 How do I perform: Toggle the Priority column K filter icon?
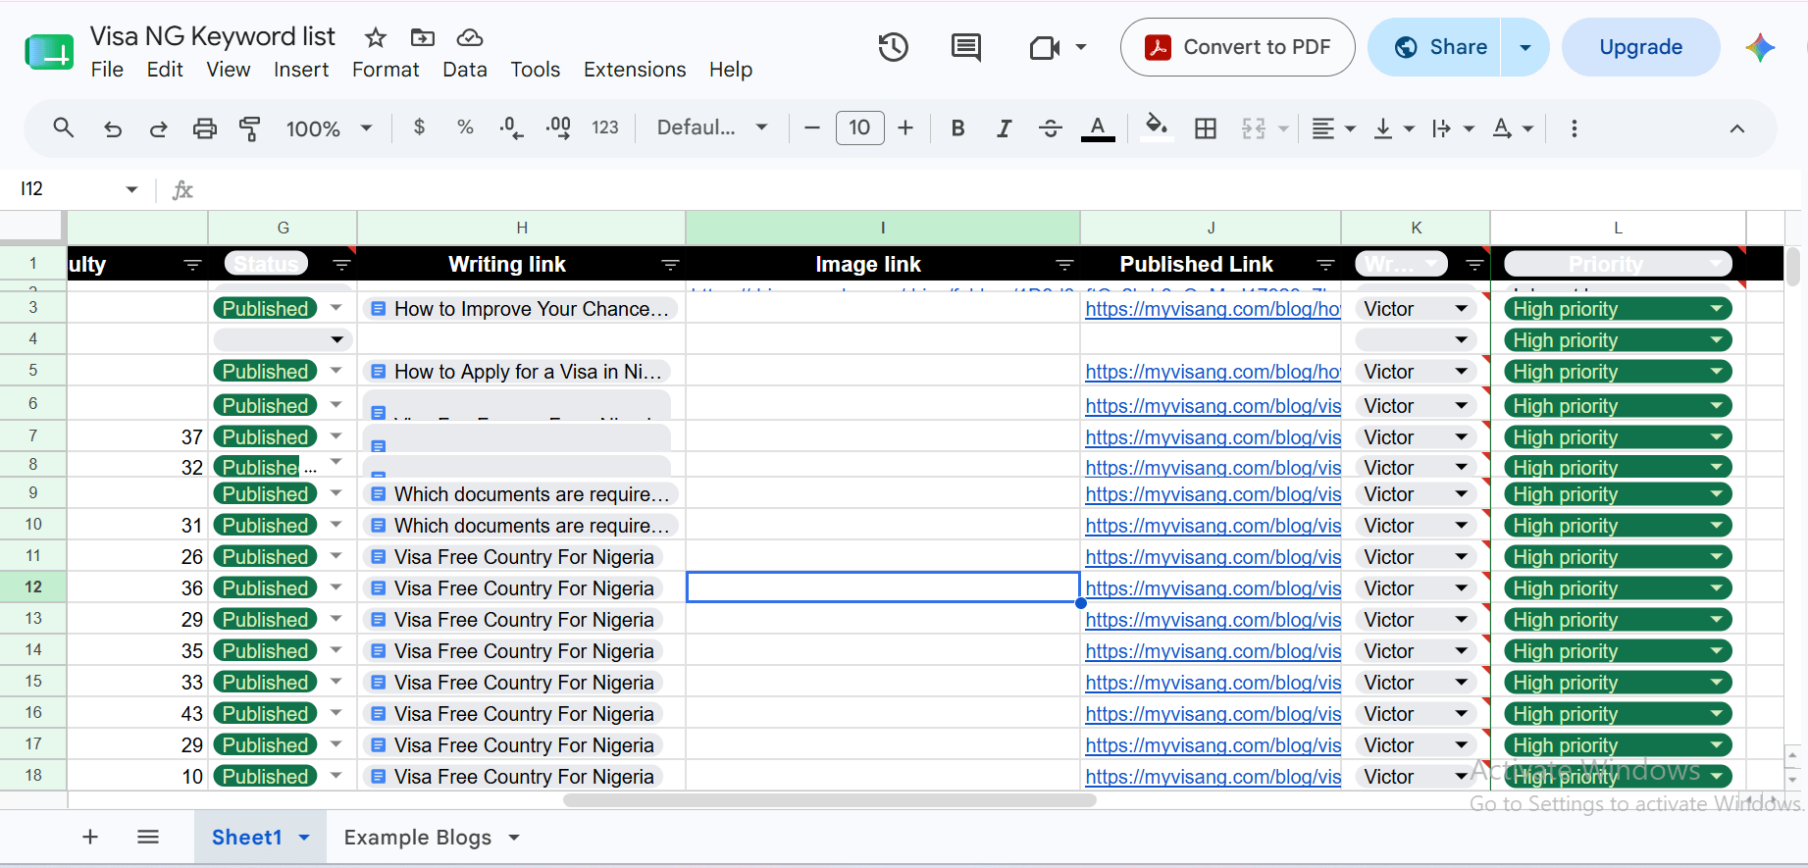pyautogui.click(x=1474, y=265)
